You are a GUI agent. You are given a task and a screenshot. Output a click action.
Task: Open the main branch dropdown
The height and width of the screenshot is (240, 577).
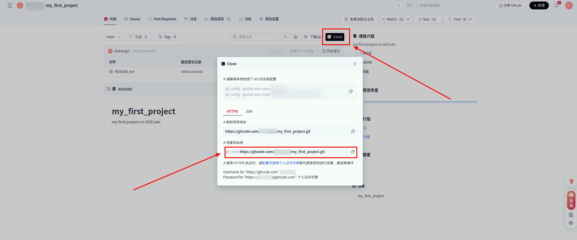point(113,37)
